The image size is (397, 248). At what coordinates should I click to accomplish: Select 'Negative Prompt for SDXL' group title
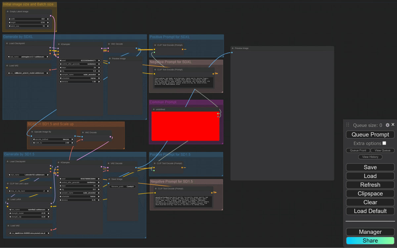(171, 62)
